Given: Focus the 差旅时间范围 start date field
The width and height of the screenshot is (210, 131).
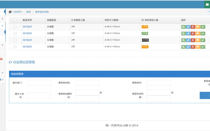Looking at the screenshot, I should tap(159, 92).
